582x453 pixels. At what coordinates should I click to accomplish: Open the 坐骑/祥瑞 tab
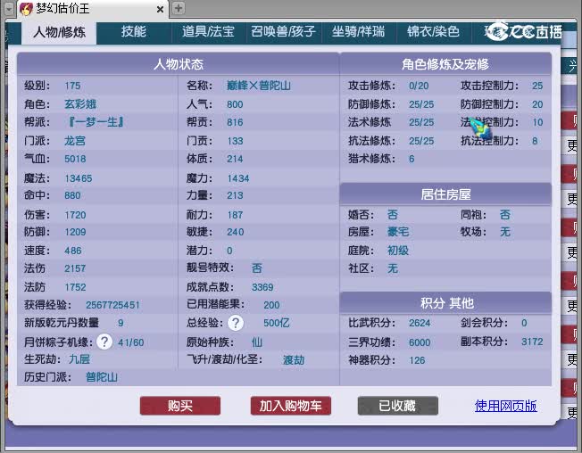point(359,32)
